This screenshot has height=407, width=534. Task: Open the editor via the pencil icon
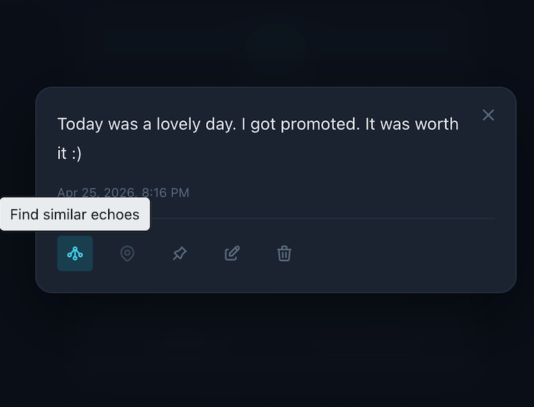(232, 253)
